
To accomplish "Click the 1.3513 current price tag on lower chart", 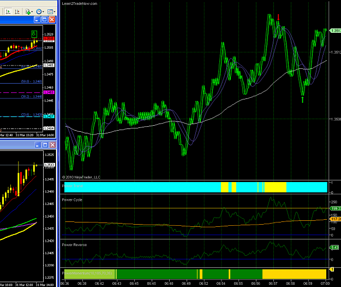I will tap(49, 165).
